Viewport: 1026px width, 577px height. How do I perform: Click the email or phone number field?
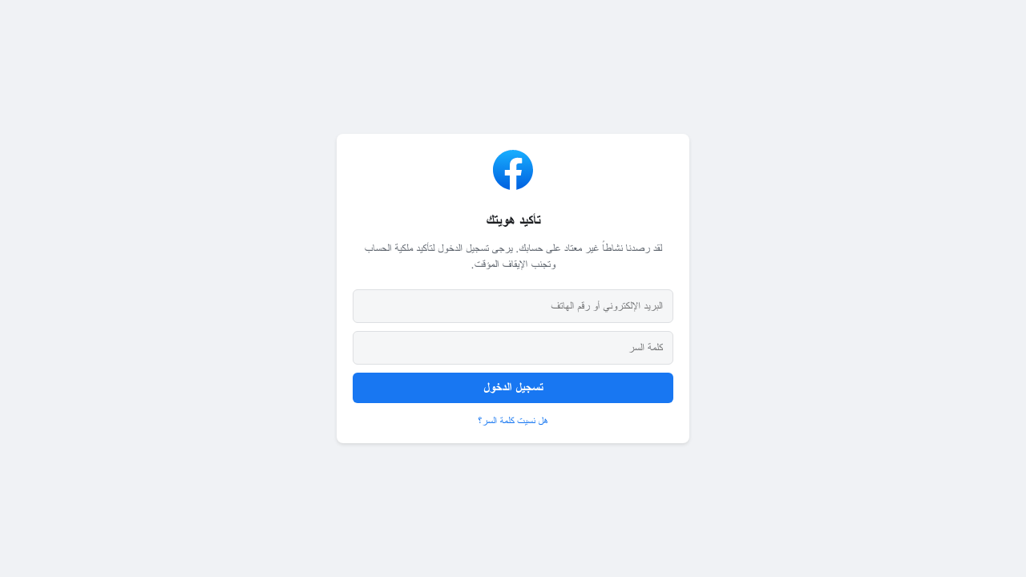(513, 306)
